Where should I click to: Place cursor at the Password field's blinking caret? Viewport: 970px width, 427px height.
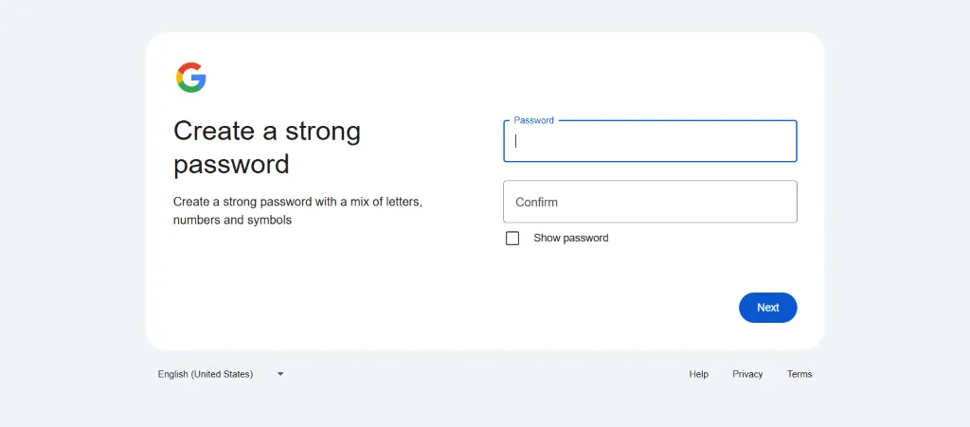(516, 141)
